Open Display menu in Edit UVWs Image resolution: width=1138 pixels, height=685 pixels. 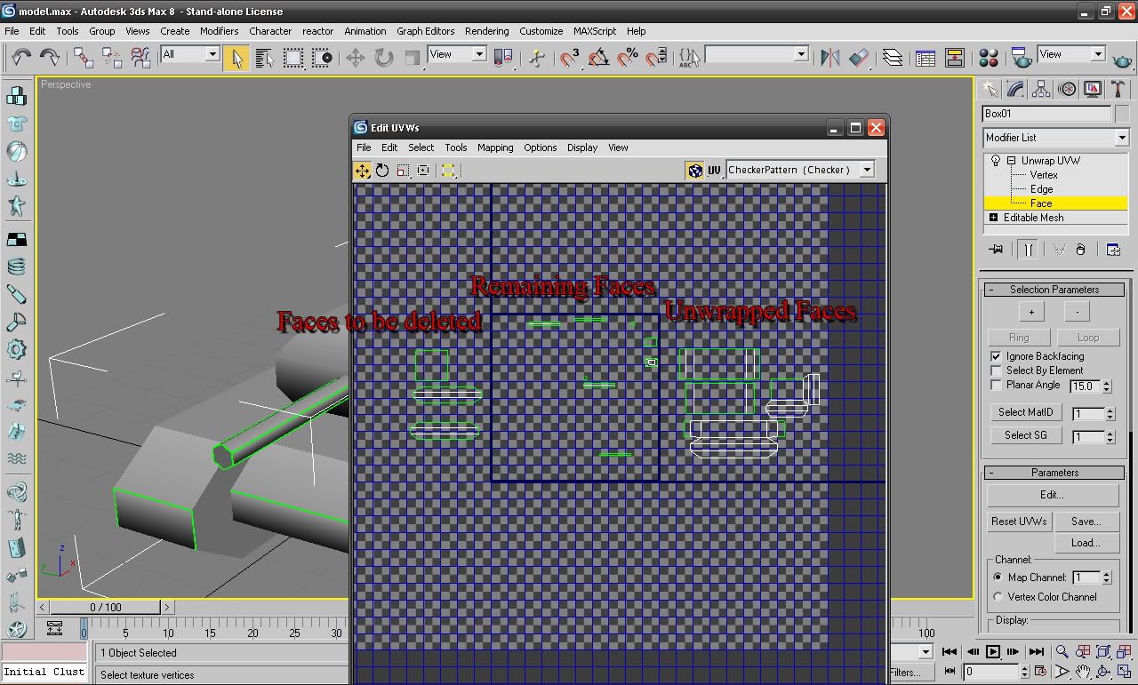tap(582, 147)
